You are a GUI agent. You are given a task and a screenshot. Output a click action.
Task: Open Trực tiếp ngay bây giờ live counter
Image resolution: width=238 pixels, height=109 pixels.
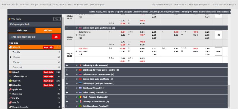(35, 37)
